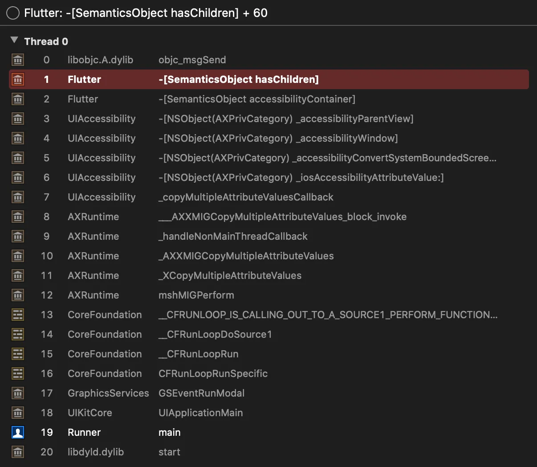Select highlighted -[SemanticsObject hasChildren] function

[x=239, y=80]
